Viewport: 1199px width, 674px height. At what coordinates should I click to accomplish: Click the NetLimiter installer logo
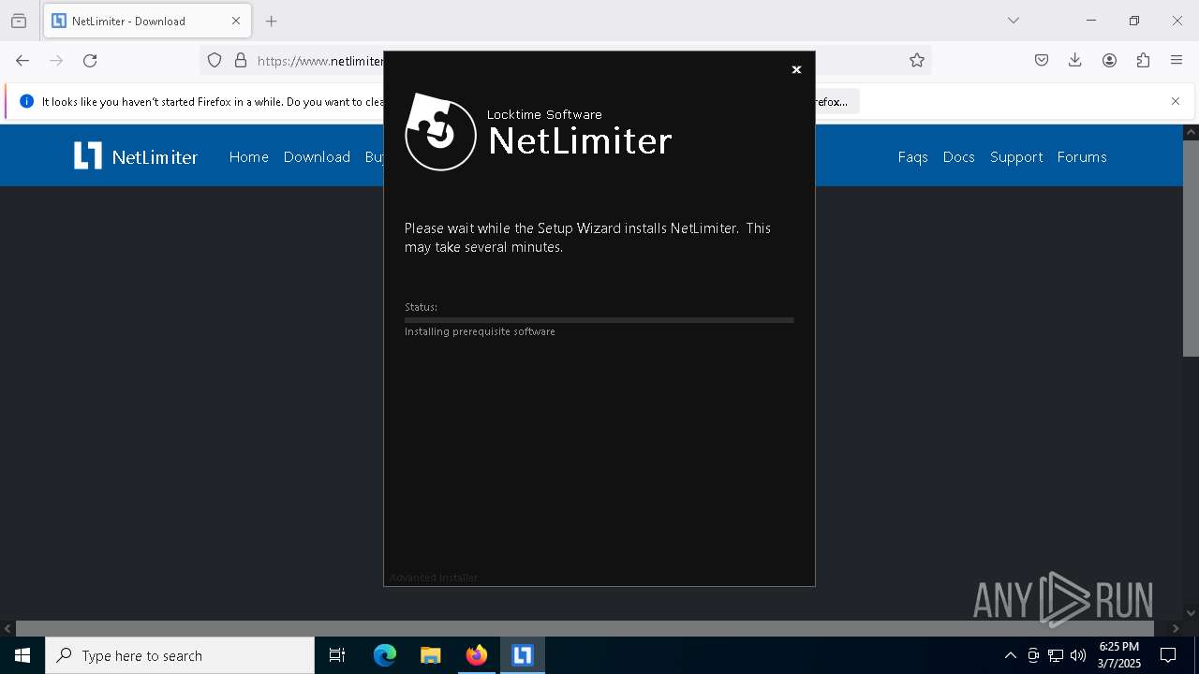click(441, 132)
